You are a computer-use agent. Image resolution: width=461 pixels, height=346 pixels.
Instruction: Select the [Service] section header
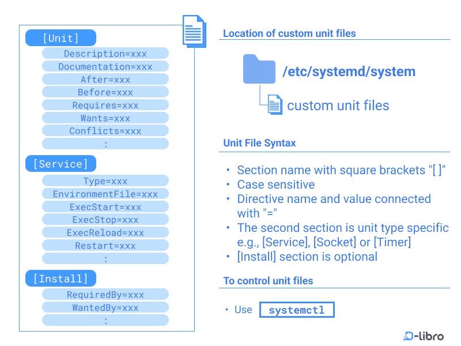61,163
